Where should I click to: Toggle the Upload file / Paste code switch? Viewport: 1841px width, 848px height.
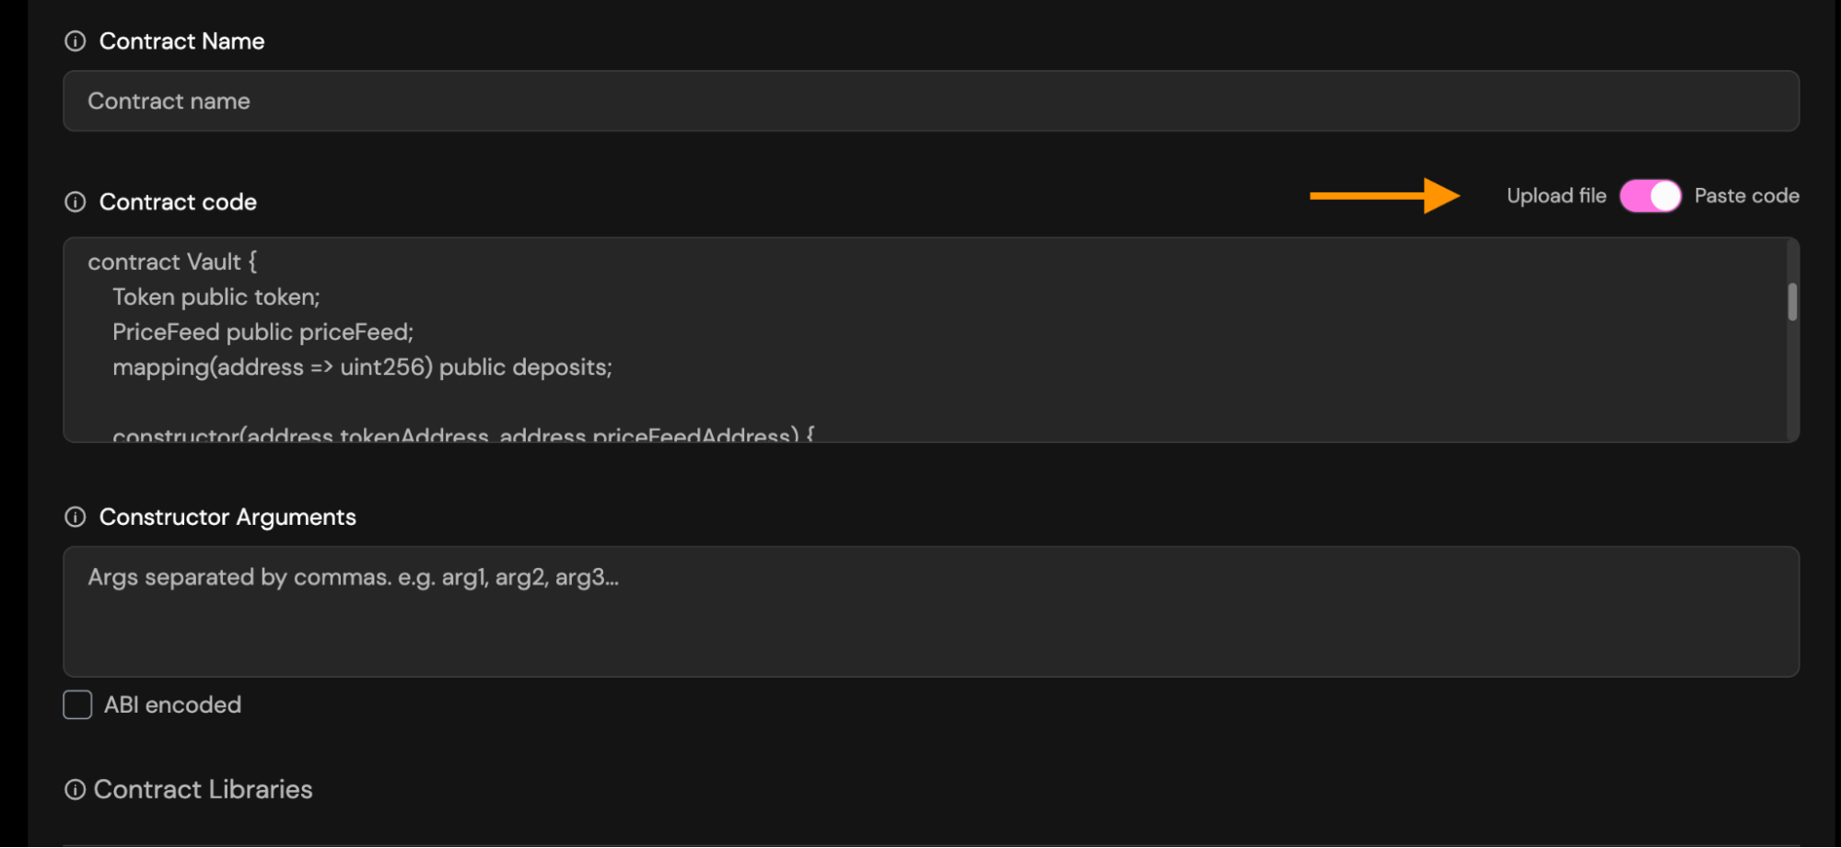(1649, 196)
